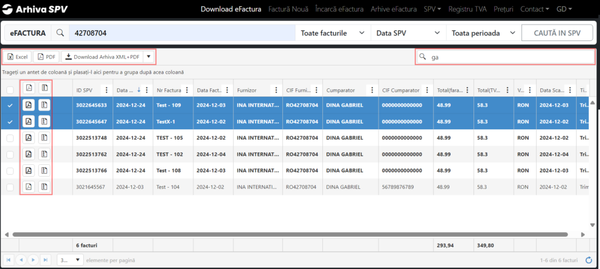
Task: Click the refresh icon in the pager
Action: coord(588,260)
